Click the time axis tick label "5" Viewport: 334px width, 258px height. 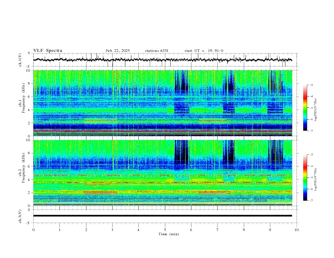click(x=165, y=230)
